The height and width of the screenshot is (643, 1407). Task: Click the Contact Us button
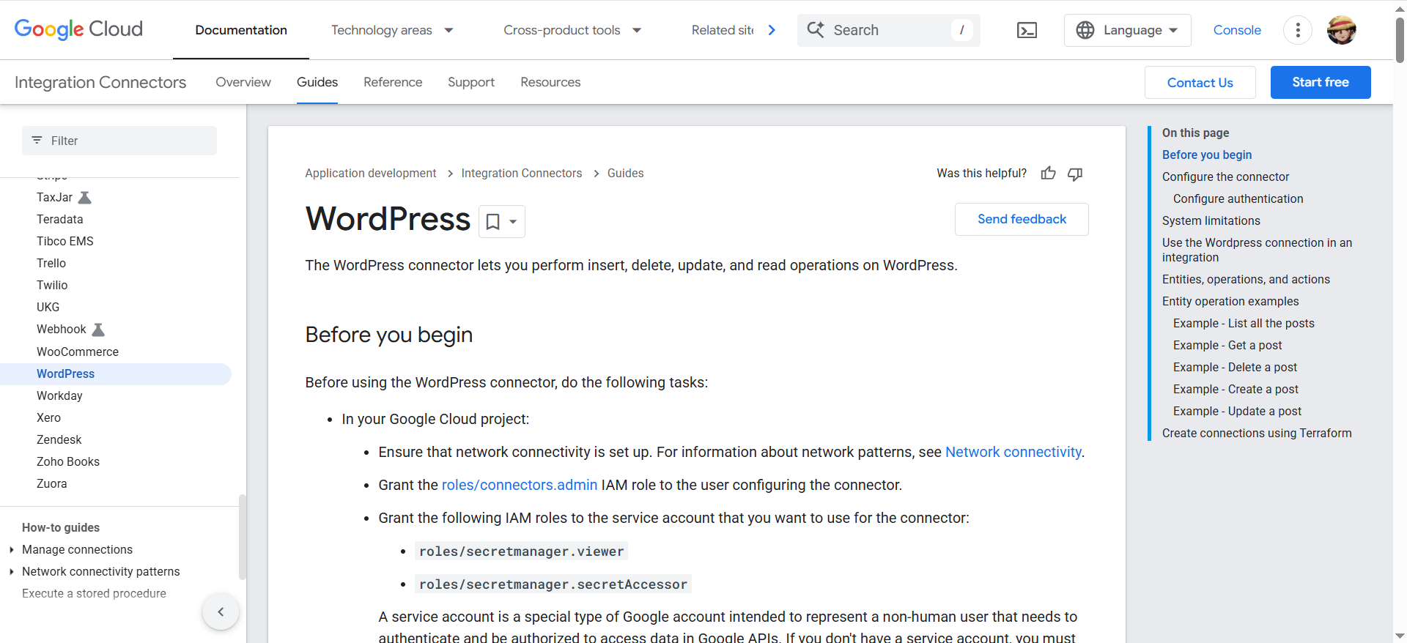click(x=1200, y=82)
